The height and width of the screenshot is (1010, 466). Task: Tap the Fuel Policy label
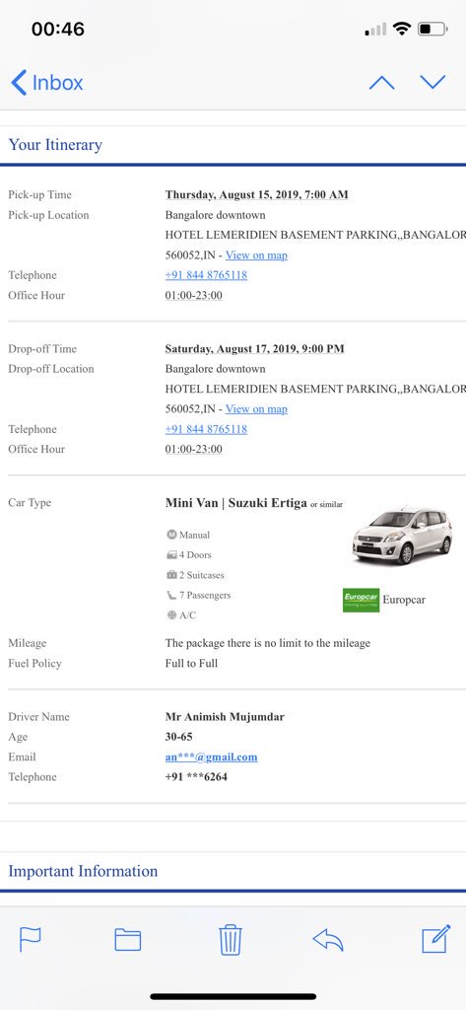click(34, 664)
